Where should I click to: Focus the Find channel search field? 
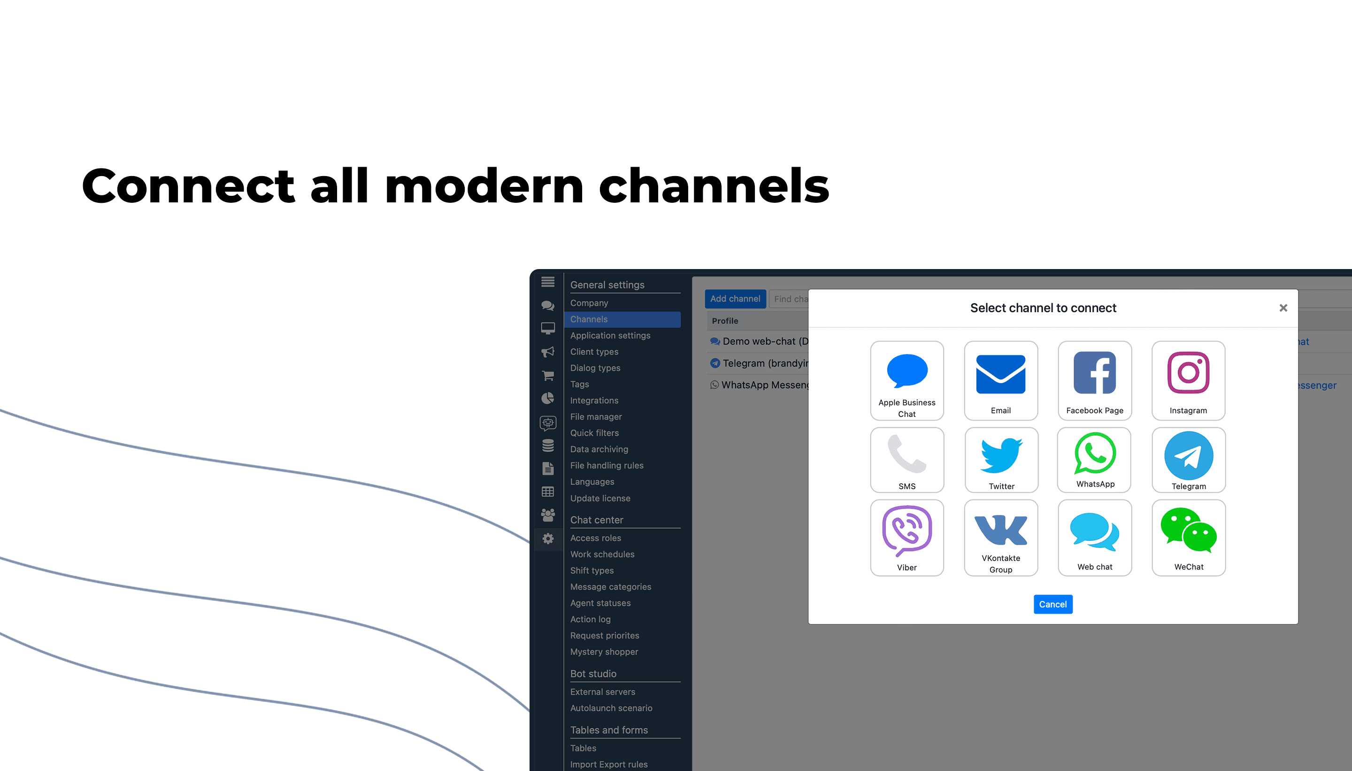click(789, 299)
